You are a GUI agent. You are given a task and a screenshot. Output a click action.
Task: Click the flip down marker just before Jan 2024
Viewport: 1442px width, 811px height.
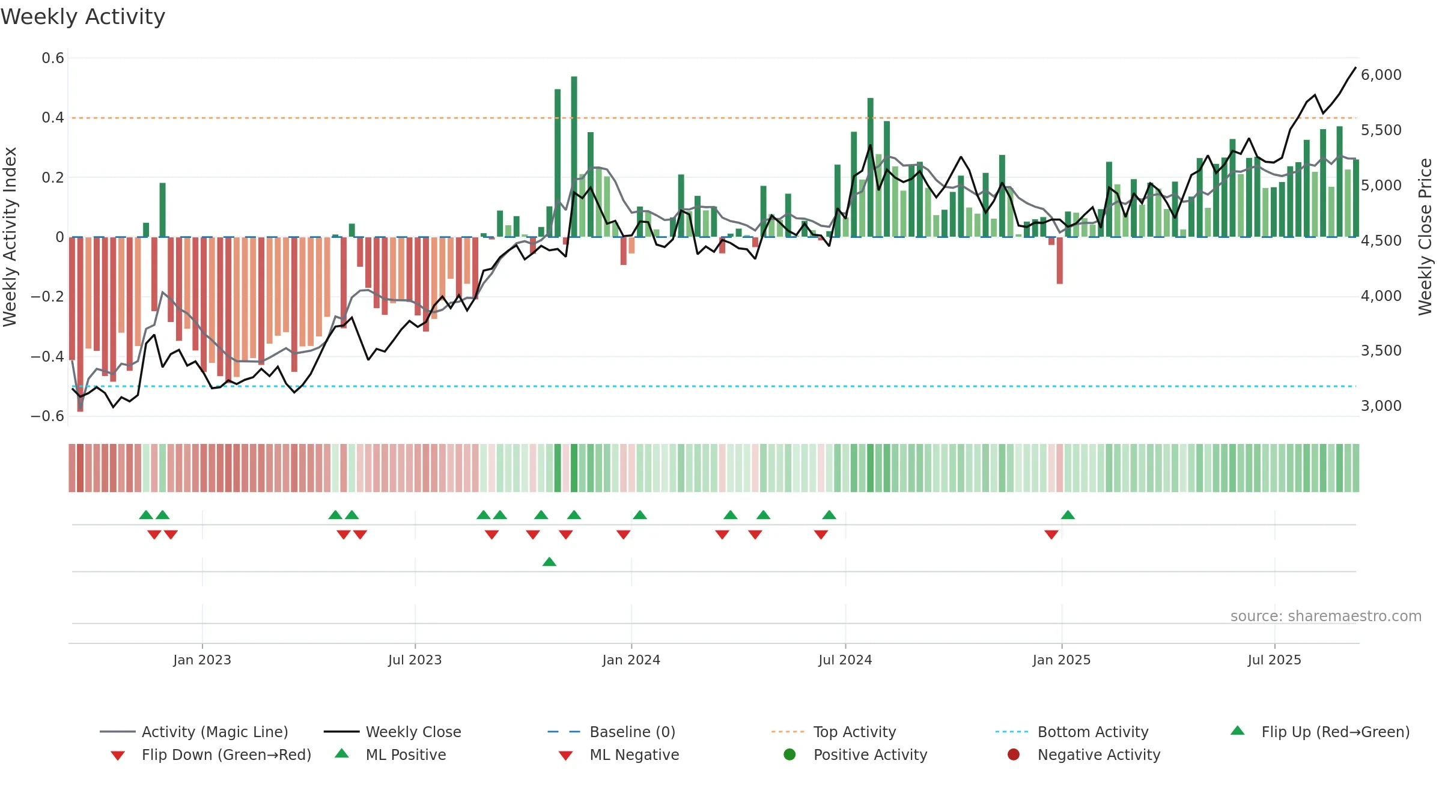coord(624,535)
